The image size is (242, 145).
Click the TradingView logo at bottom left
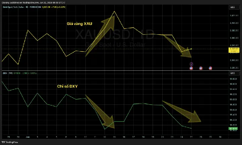click(10, 142)
